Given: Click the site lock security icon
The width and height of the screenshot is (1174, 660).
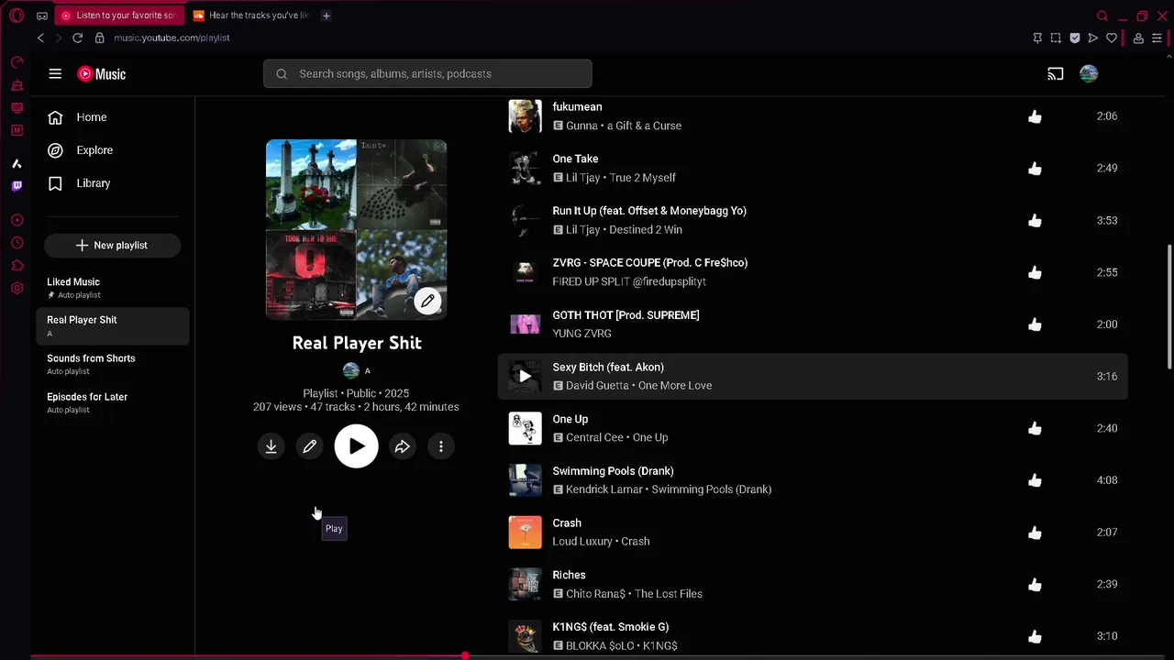Looking at the screenshot, I should coord(99,38).
